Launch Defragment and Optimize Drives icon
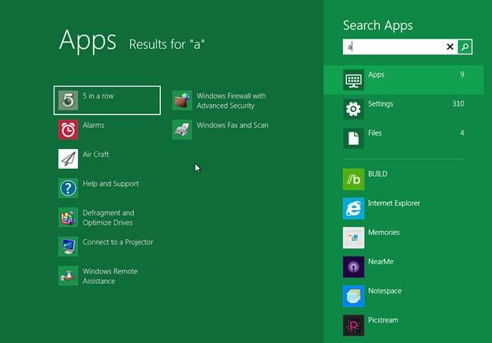Viewport: 492px width, 343px height. tap(69, 217)
